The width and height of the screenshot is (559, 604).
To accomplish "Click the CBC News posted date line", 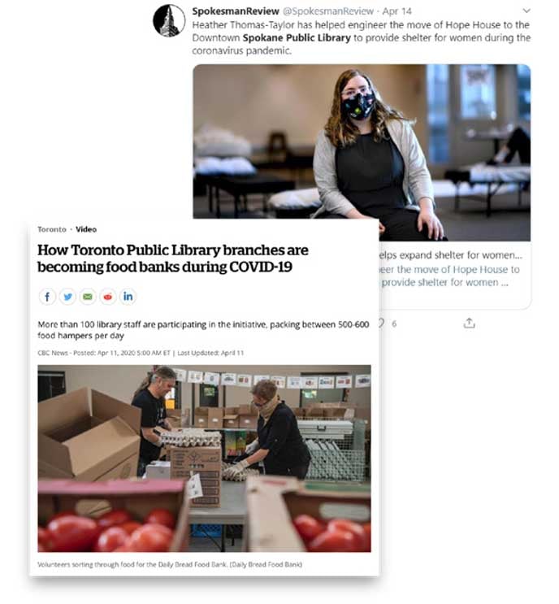I will [x=141, y=353].
